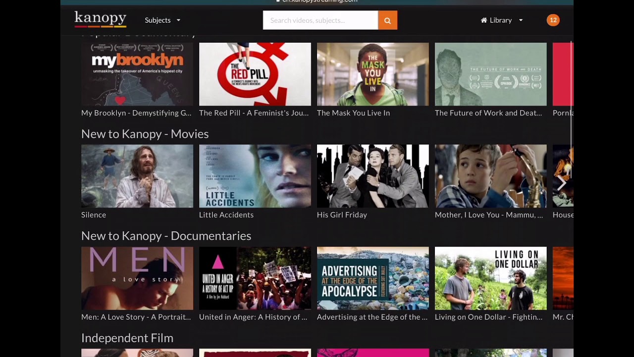This screenshot has width=634, height=357.
Task: Open the My Brooklyn thumbnail
Action: (137, 74)
